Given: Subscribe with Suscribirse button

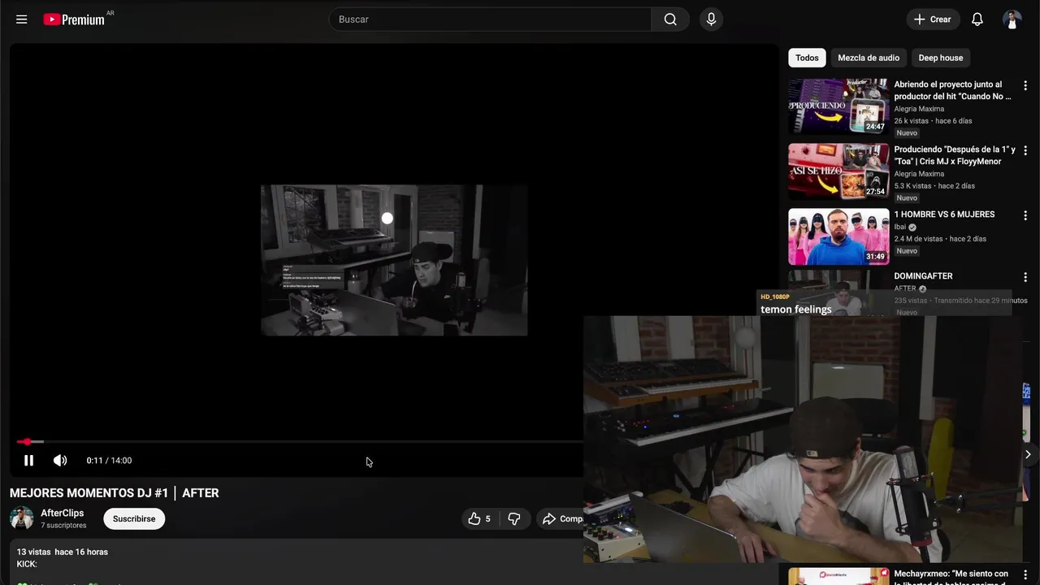Looking at the screenshot, I should (x=134, y=518).
